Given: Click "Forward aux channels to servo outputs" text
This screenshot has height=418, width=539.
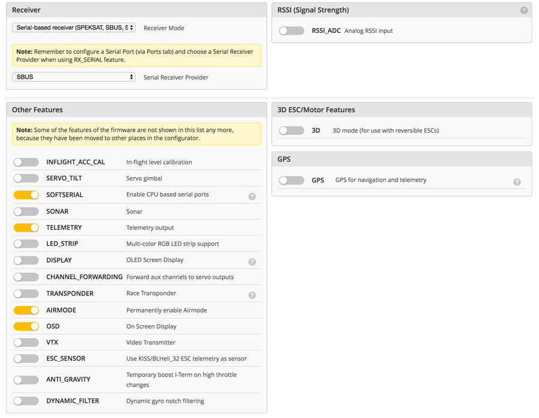Looking at the screenshot, I should pos(180,277).
